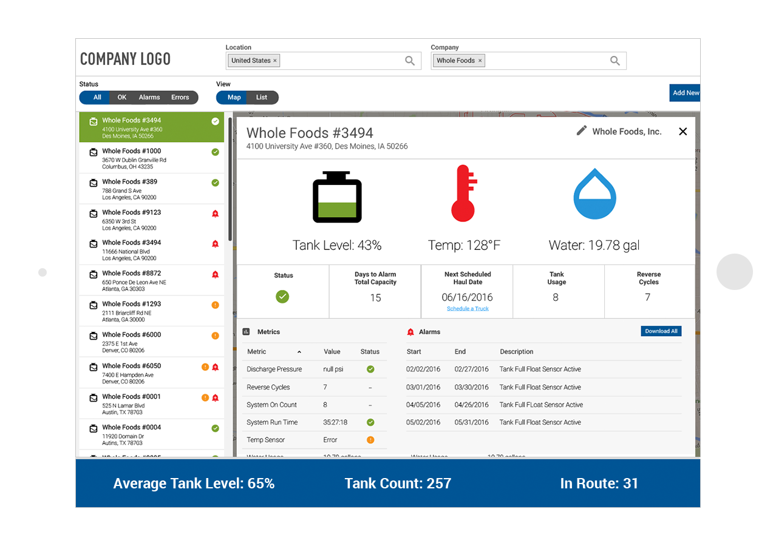This screenshot has height=546, width=773.
Task: Click the orange error icon on Whole Foods #1293
Action: tap(215, 305)
